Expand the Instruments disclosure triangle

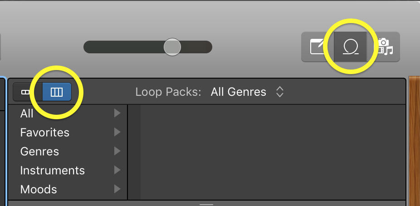tap(117, 170)
